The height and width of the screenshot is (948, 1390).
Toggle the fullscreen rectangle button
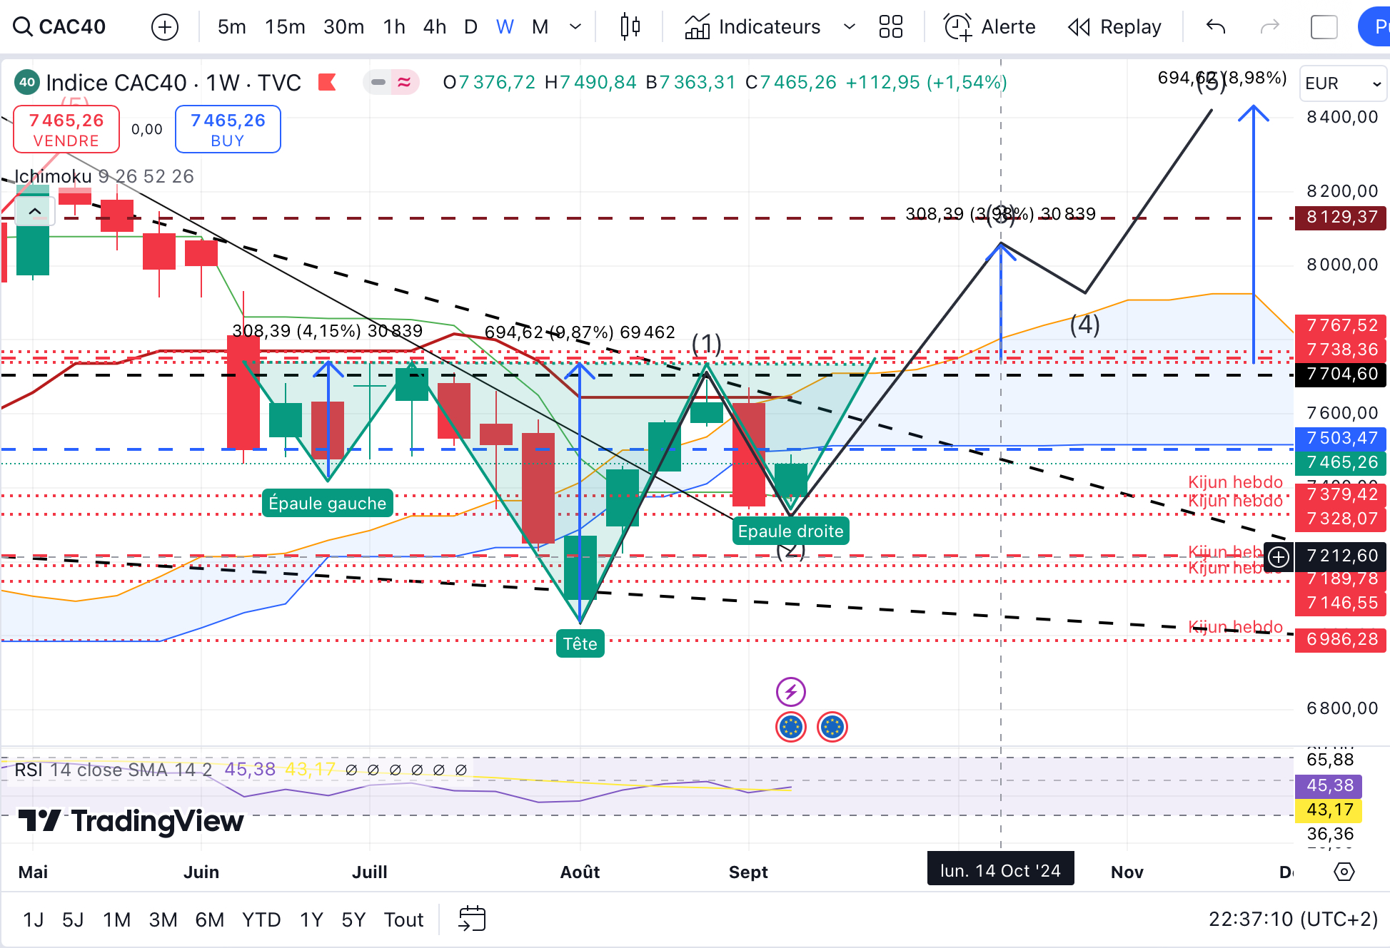(1324, 27)
